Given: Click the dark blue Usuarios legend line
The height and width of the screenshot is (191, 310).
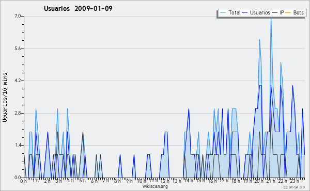Looking at the screenshot, I should (x=245, y=13).
